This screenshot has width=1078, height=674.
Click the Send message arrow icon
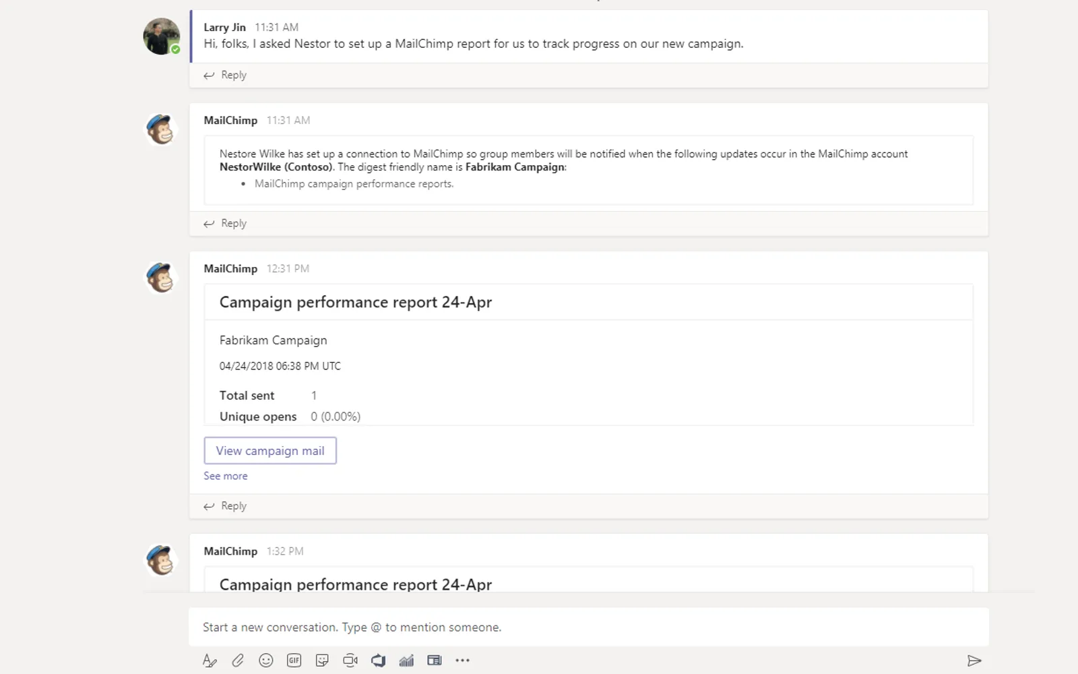click(x=974, y=661)
